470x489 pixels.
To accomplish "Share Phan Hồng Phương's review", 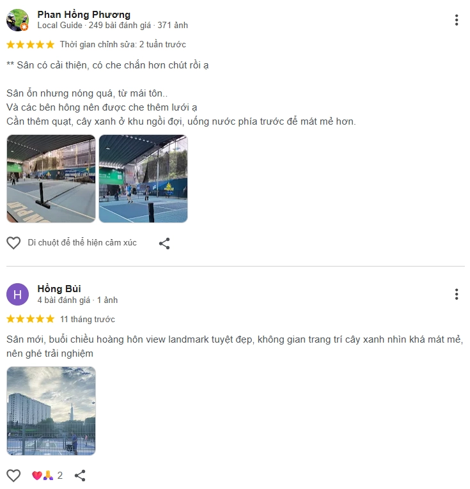I will coord(164,244).
